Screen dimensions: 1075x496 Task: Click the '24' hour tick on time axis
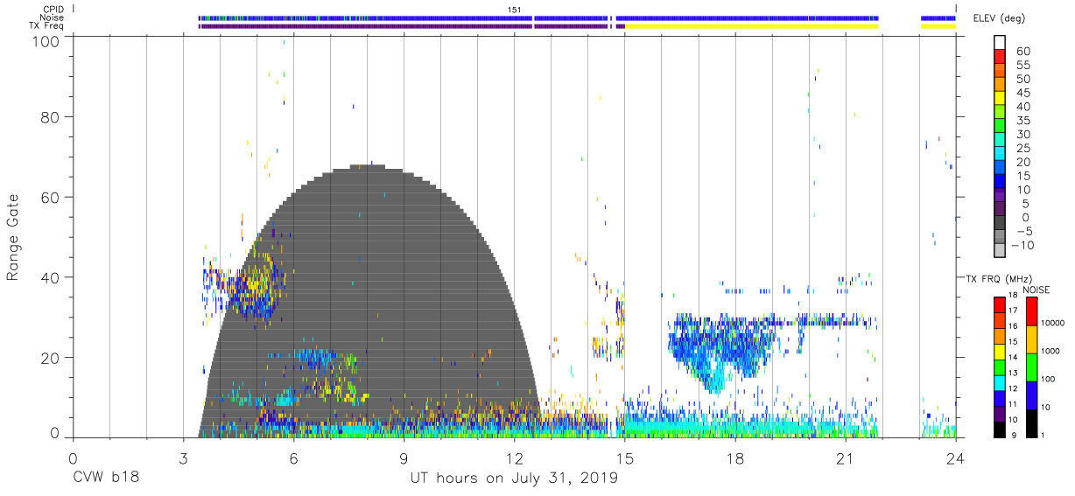point(955,458)
